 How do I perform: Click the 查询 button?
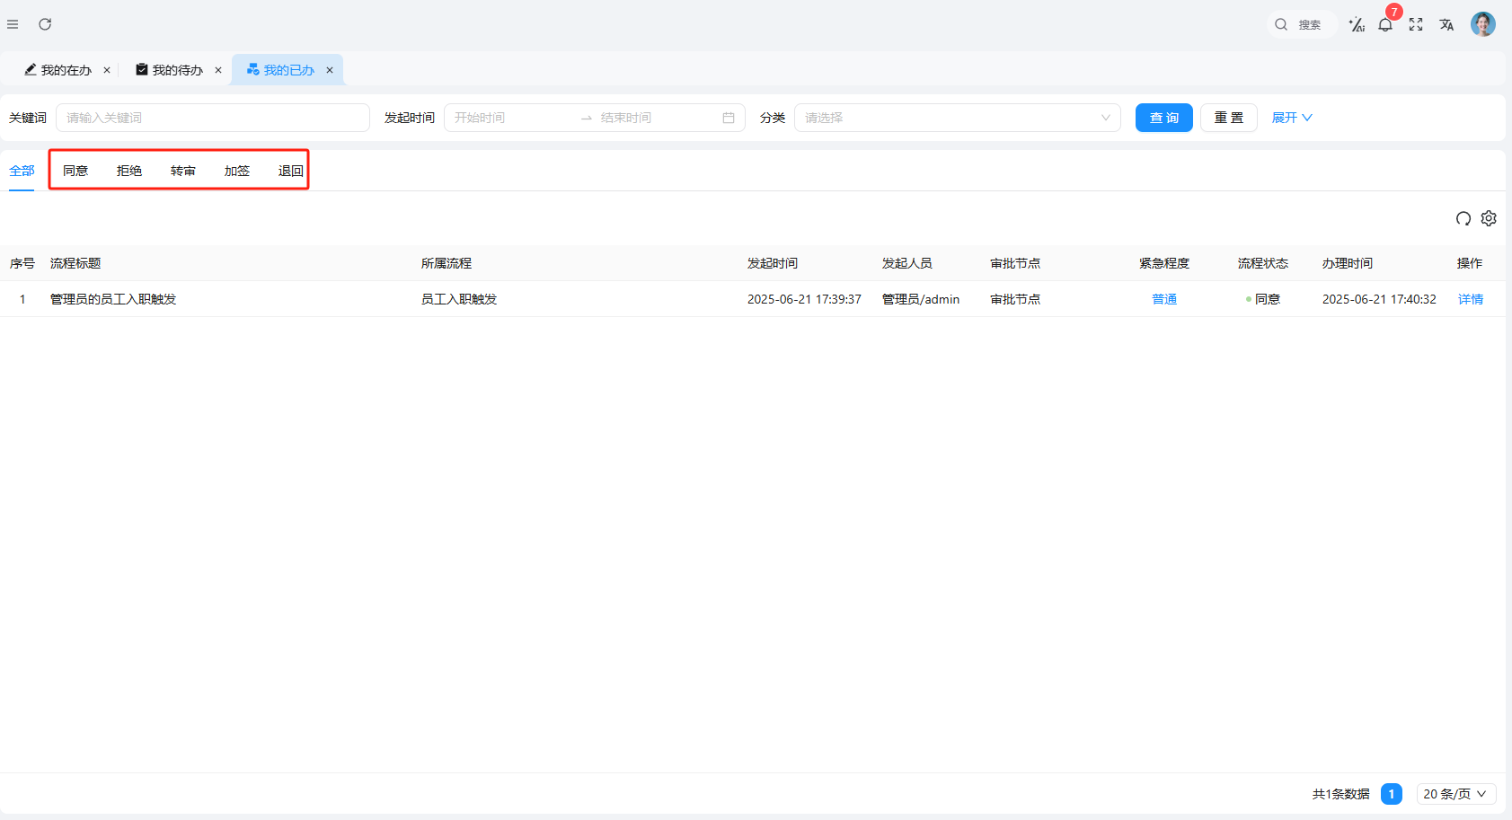click(x=1163, y=118)
